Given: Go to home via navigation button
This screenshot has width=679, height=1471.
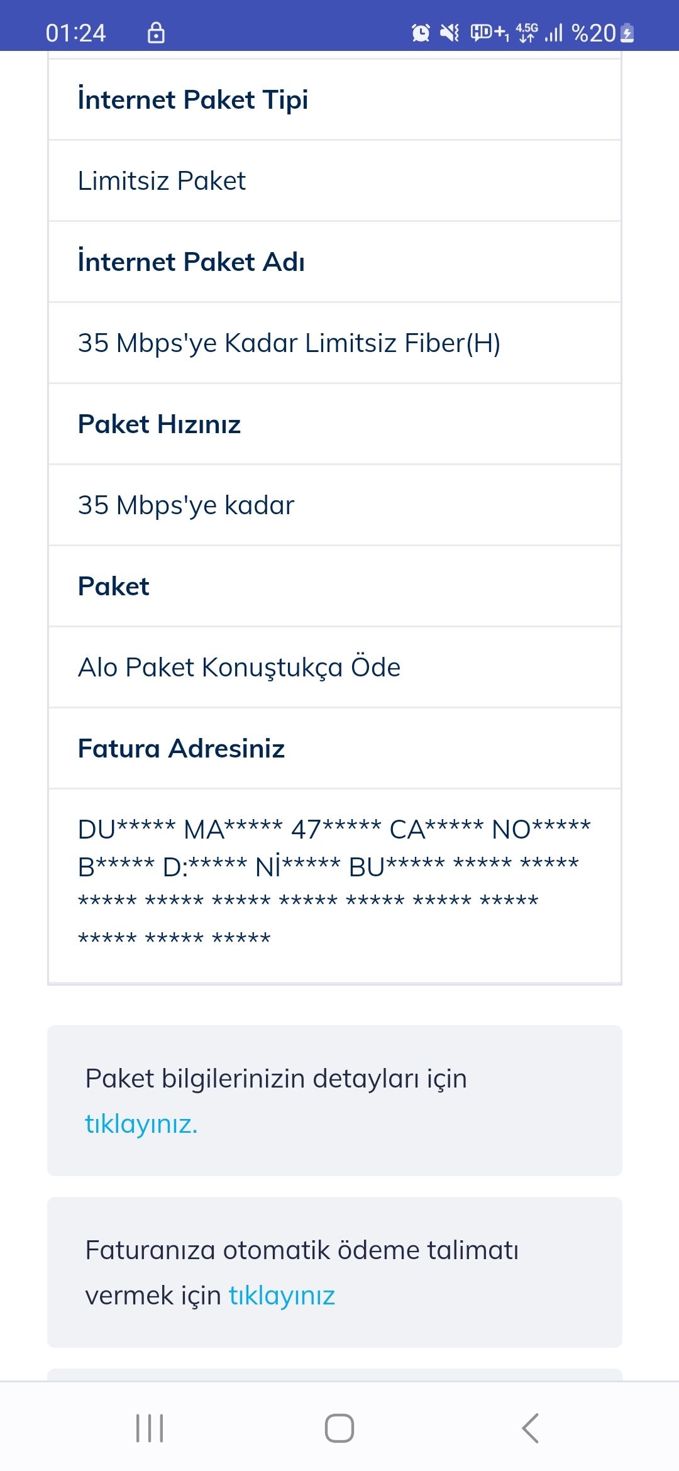Looking at the screenshot, I should (339, 1428).
